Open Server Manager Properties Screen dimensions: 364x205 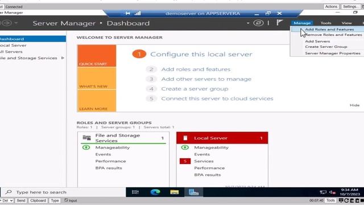[x=332, y=53]
